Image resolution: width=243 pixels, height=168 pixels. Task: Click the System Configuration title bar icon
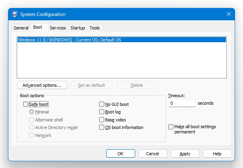click(15, 14)
